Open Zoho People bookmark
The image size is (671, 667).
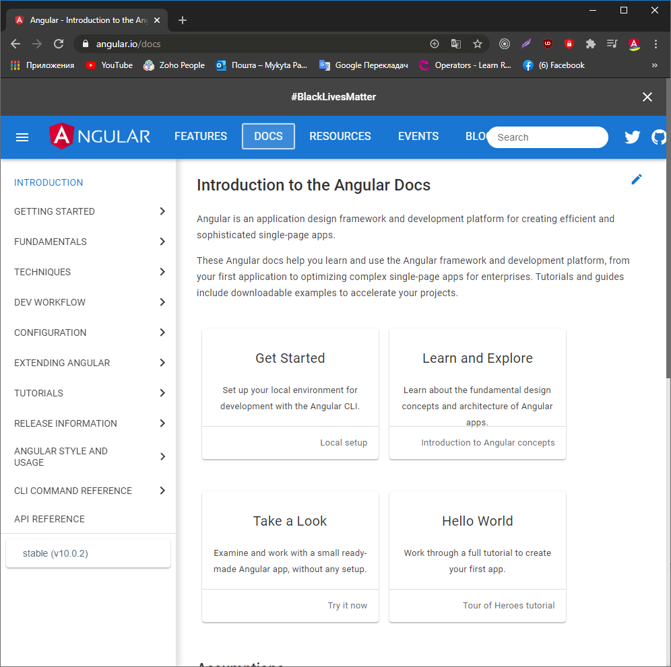(174, 65)
